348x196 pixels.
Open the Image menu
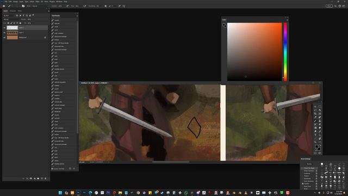15,2
